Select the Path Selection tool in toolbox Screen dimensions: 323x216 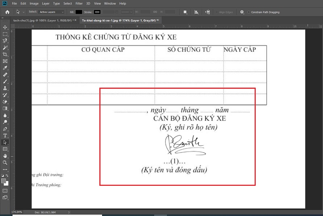5,142
